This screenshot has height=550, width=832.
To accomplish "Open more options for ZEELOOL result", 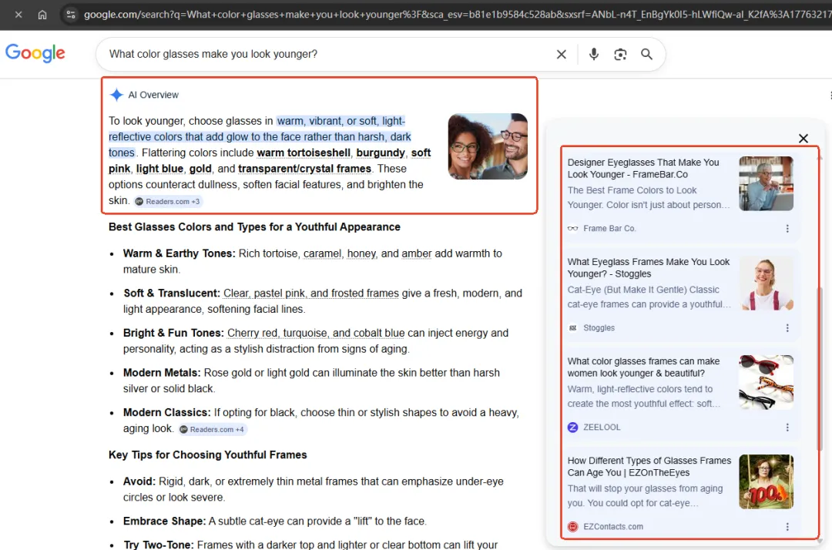I will coord(787,428).
